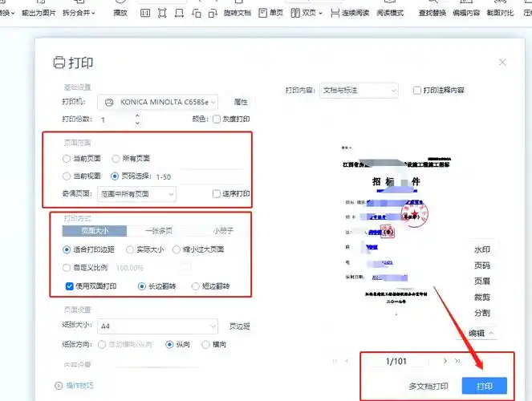Image resolution: width=532 pixels, height=401 pixels.
Task: Switch to the 一张多页 tab
Action: (159, 231)
